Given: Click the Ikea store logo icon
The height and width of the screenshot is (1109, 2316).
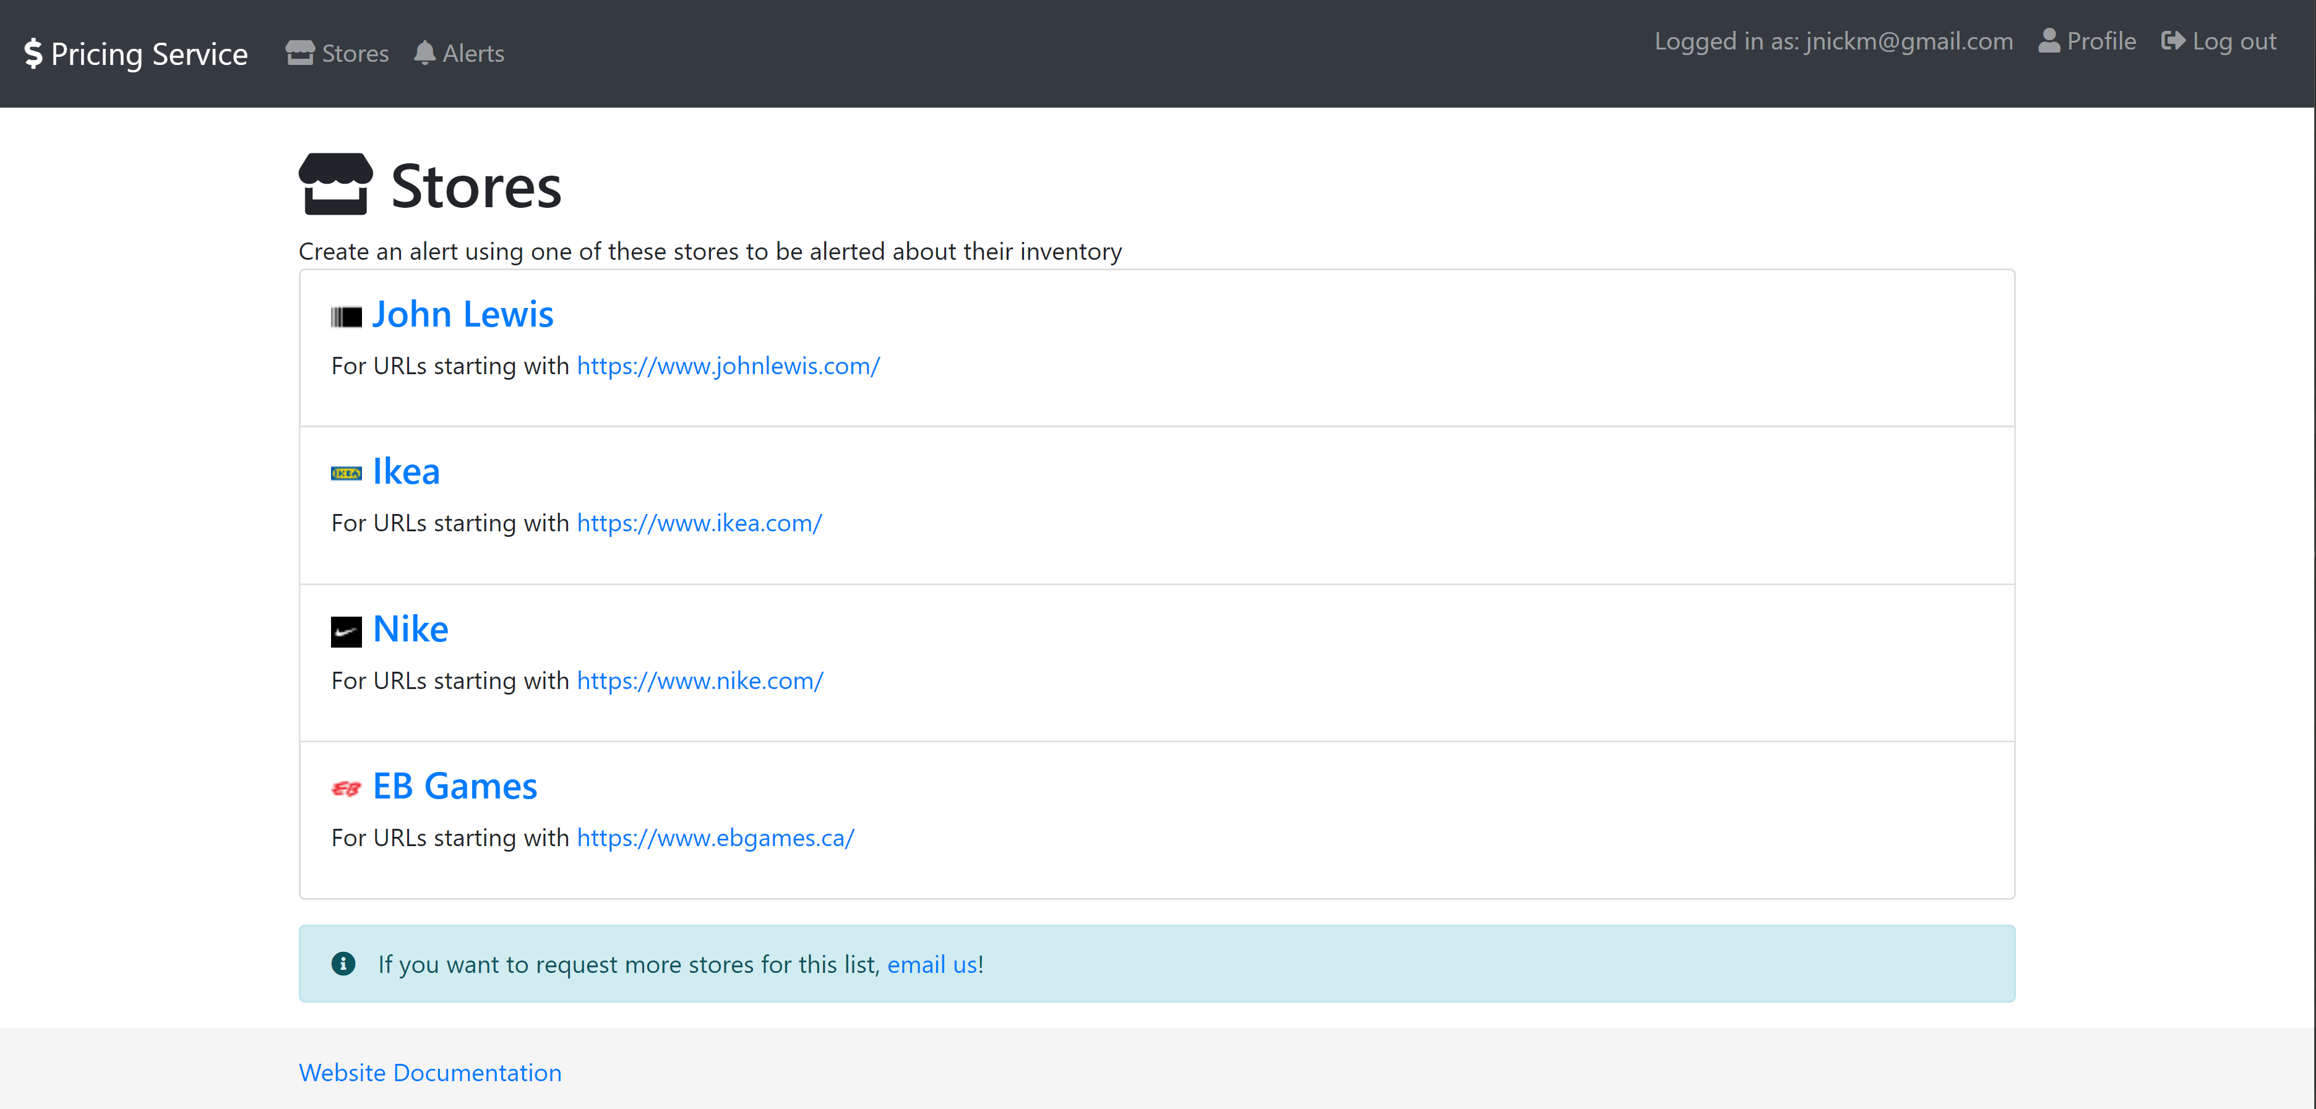Looking at the screenshot, I should coord(347,471).
